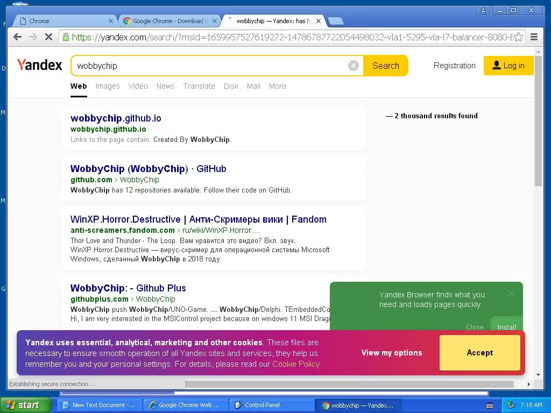This screenshot has height=413, width=551.
Task: Click the Log in button
Action: 508,66
